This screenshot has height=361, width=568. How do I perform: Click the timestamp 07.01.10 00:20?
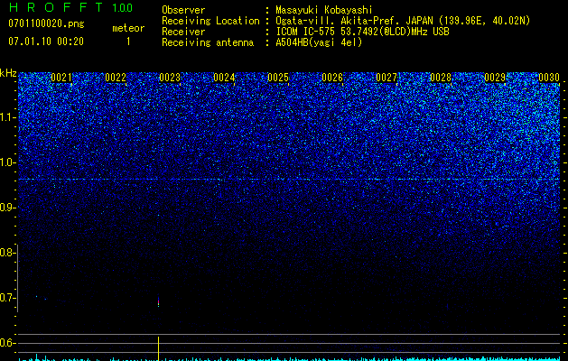[46, 42]
